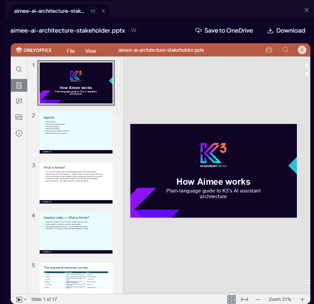The image size is (314, 304).
Task: Click the K3 Advisory Group logo on slide
Action: (x=214, y=155)
